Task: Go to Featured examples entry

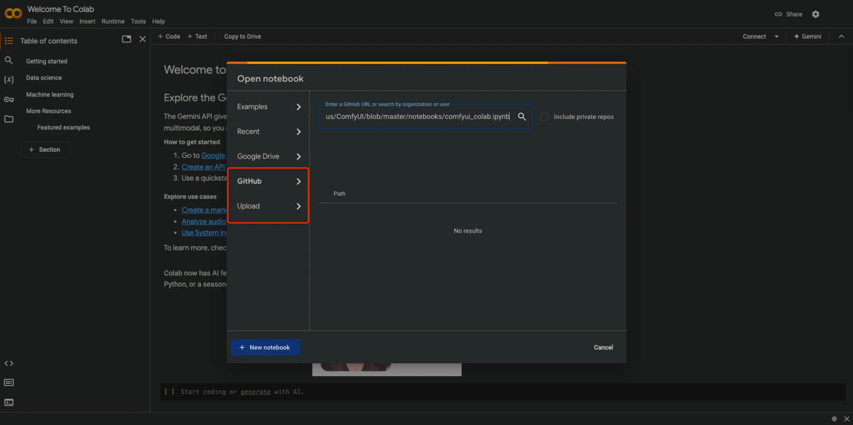Action: (64, 127)
